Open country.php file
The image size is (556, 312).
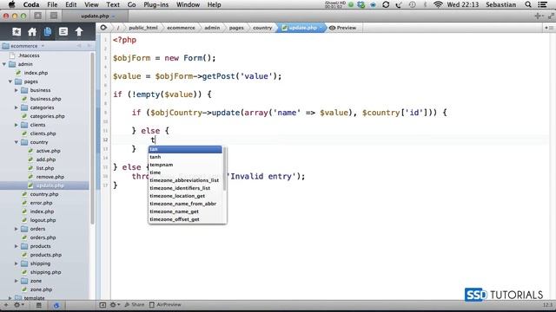(x=44, y=194)
